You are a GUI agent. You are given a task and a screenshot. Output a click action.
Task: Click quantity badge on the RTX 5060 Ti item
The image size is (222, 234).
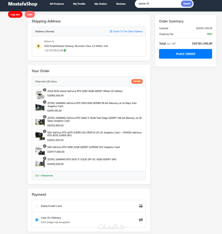(45, 117)
